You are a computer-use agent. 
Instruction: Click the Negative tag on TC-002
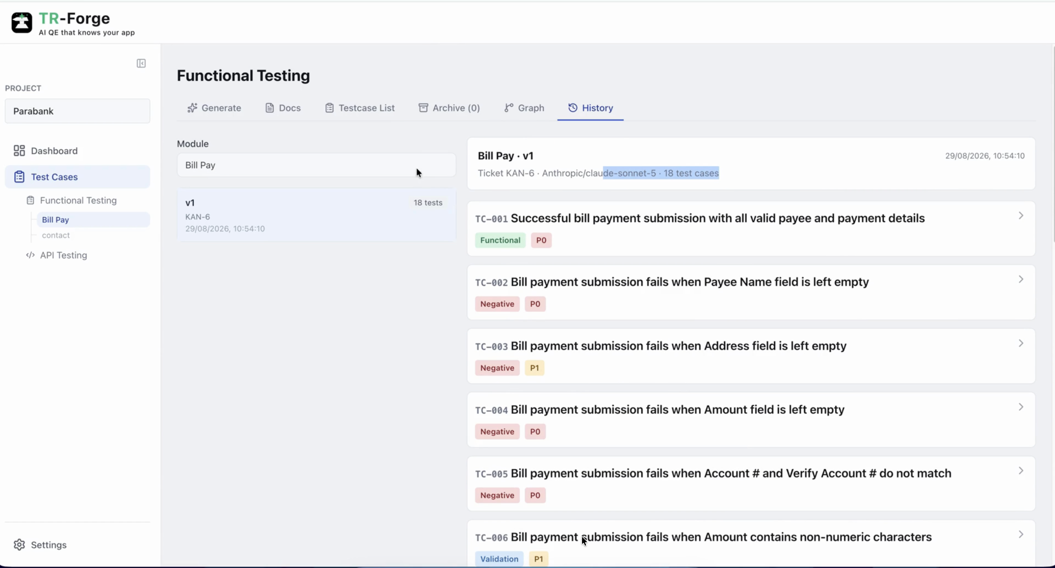coord(497,304)
